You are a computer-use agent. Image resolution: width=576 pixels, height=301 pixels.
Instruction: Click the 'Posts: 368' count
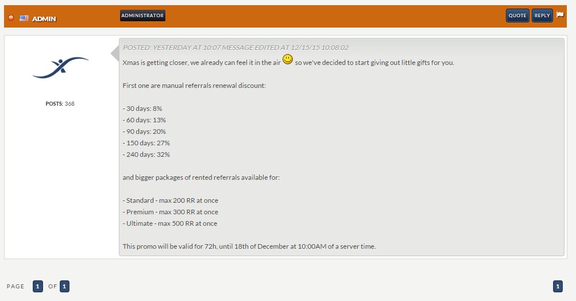click(60, 104)
